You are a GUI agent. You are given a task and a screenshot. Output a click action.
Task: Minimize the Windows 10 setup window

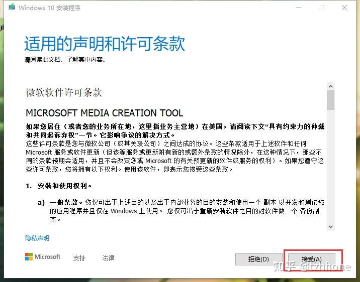pos(299,8)
